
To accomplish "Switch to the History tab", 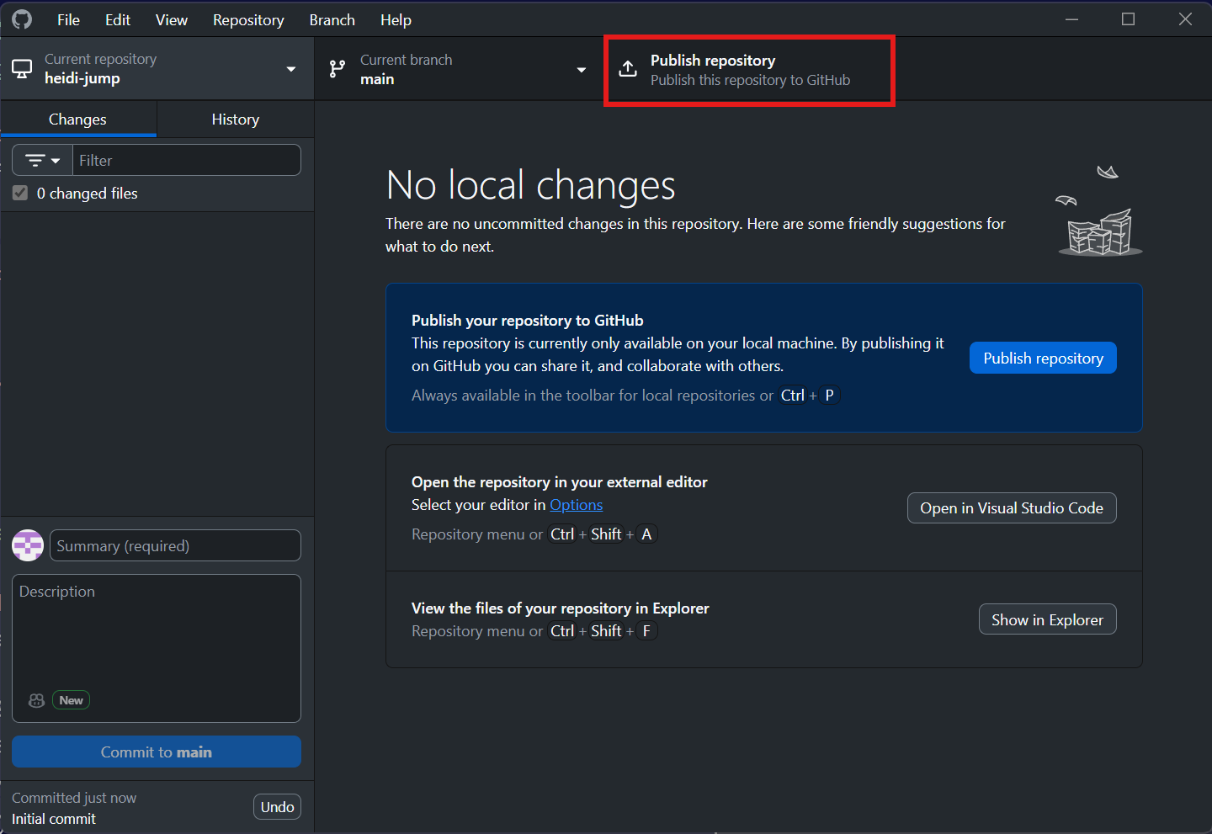I will click(x=235, y=120).
